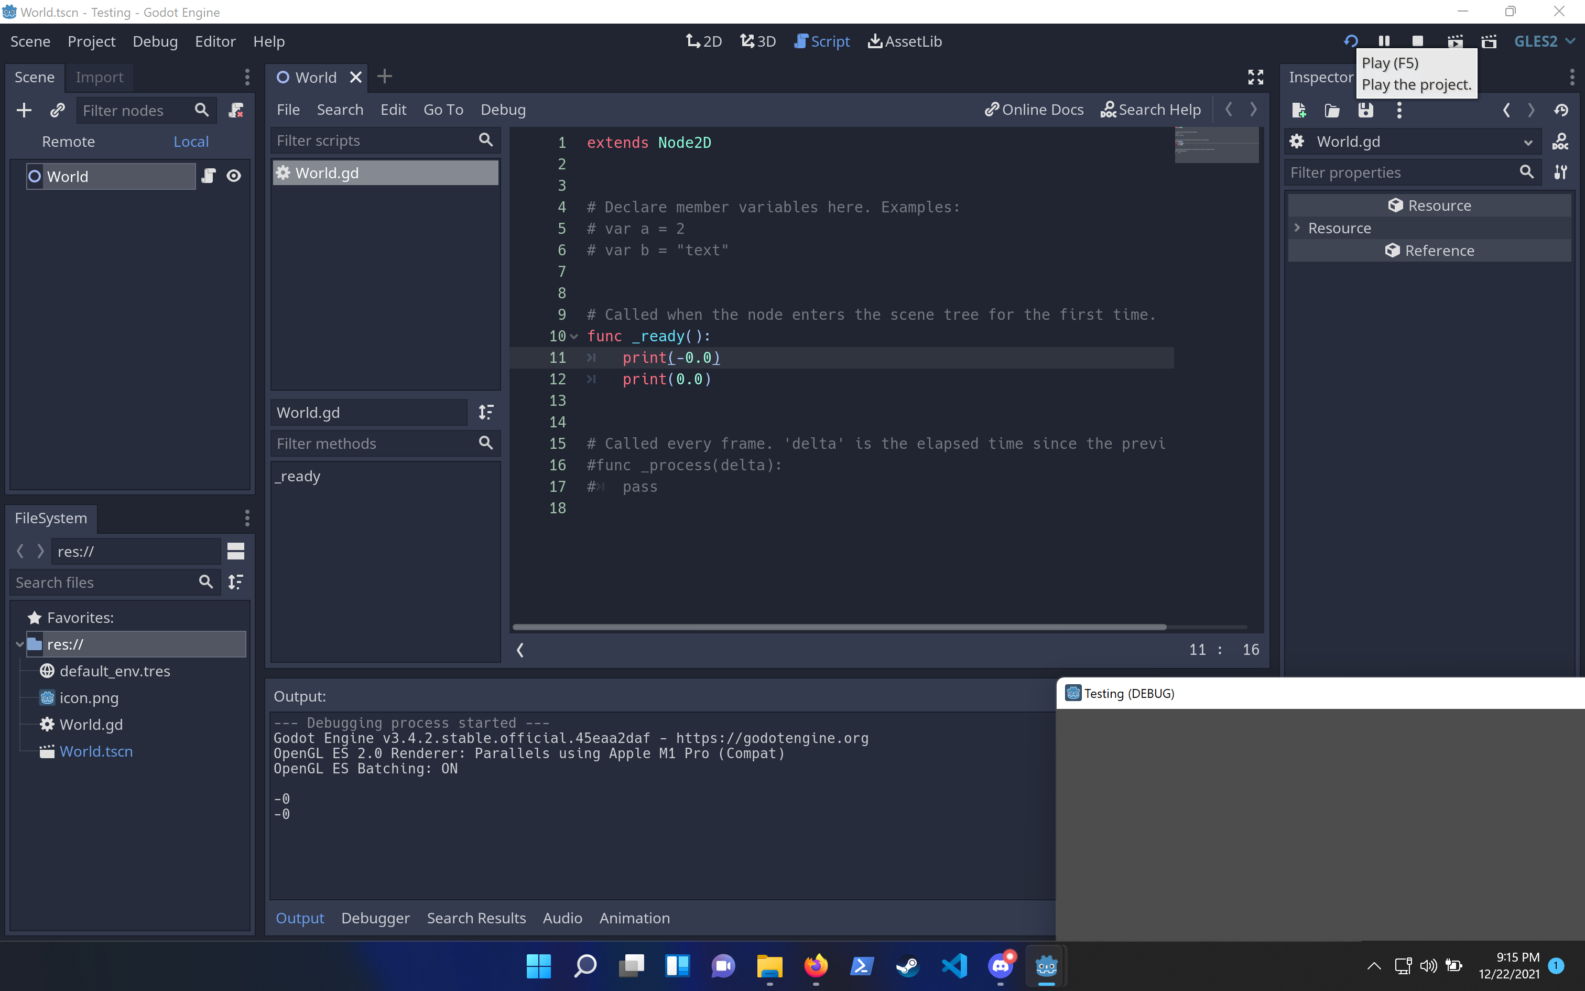This screenshot has width=1585, height=991.
Task: Go back in FileSystem history
Action: 20,551
